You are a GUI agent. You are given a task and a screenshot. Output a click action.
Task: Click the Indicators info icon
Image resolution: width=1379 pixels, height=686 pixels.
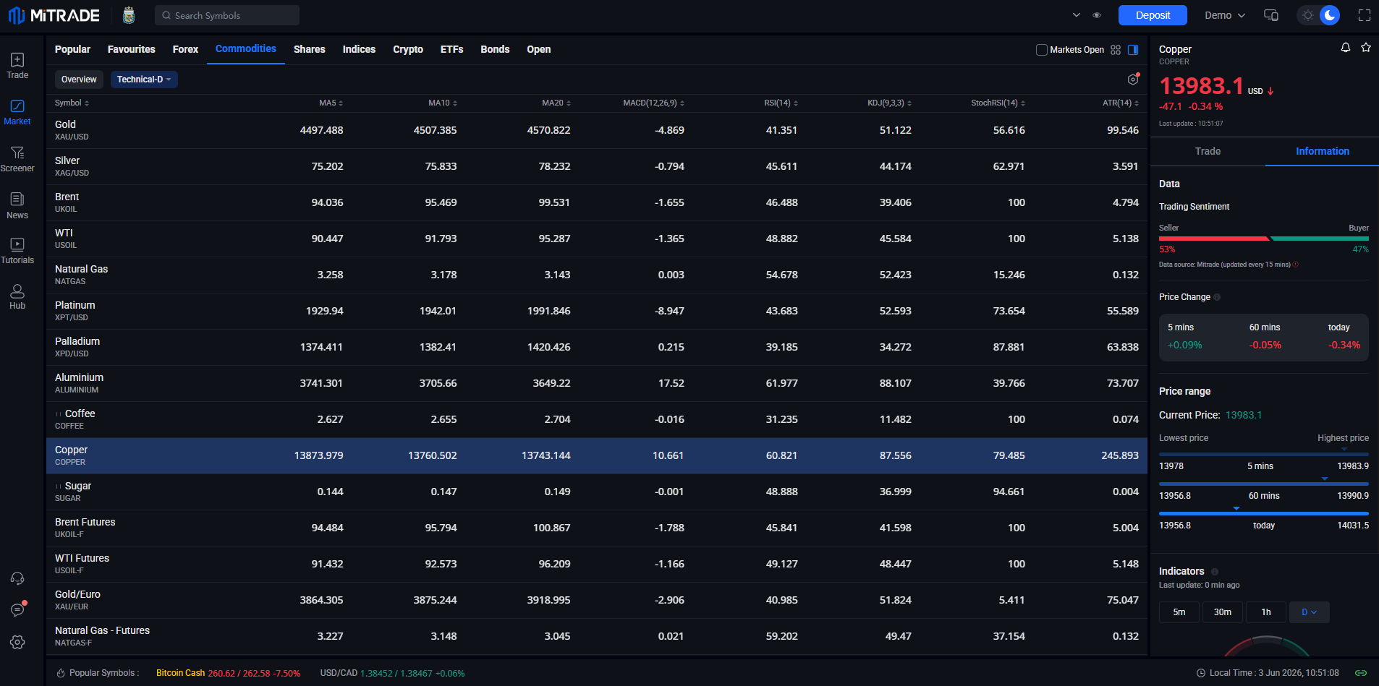(x=1215, y=572)
